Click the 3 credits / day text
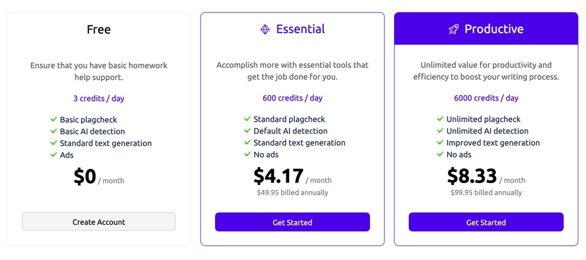Viewport: 586px width, 260px height. tap(99, 98)
